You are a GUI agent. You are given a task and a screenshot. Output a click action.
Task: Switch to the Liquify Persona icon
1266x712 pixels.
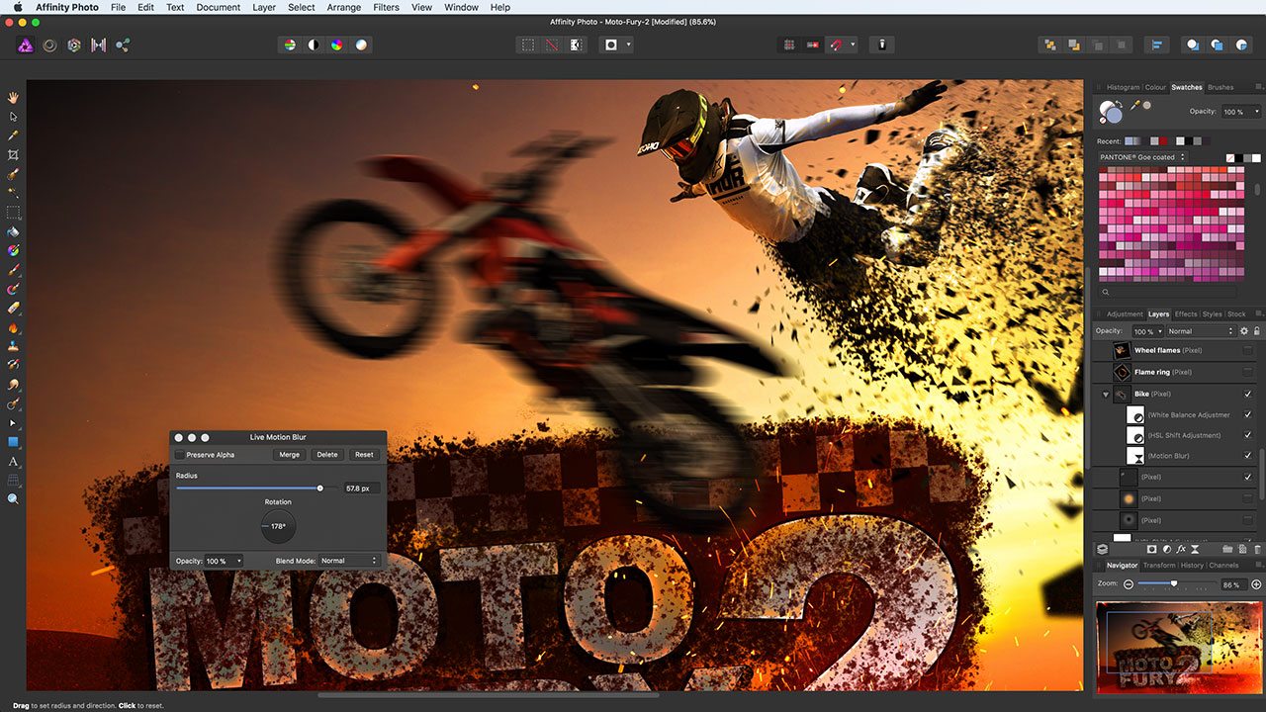click(48, 44)
